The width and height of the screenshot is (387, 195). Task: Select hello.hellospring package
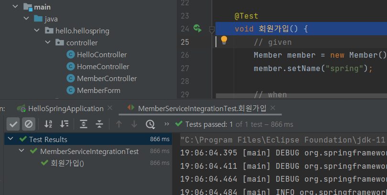[x=82, y=31]
